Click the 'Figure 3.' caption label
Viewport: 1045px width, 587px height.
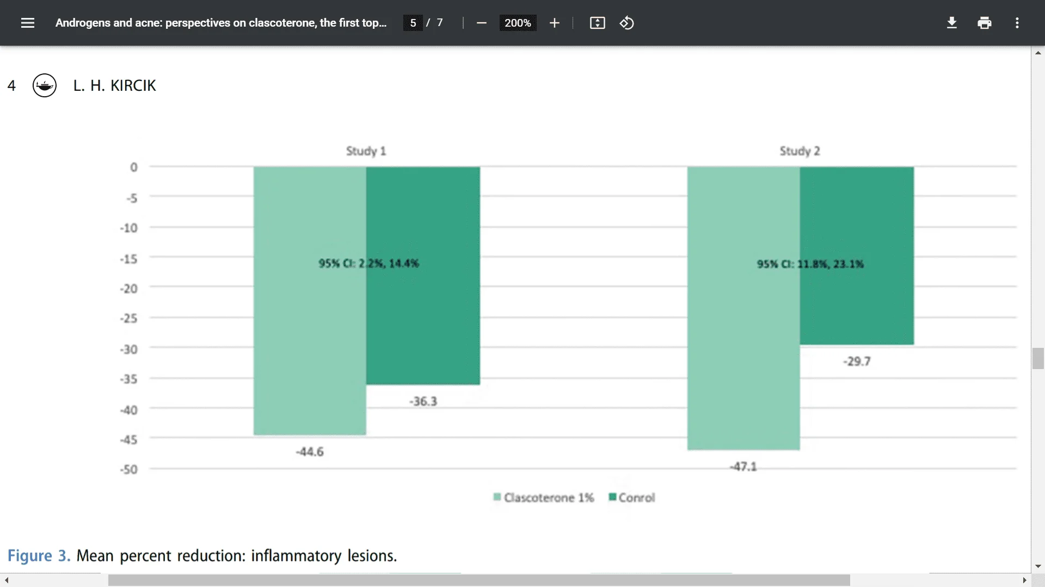click(39, 555)
